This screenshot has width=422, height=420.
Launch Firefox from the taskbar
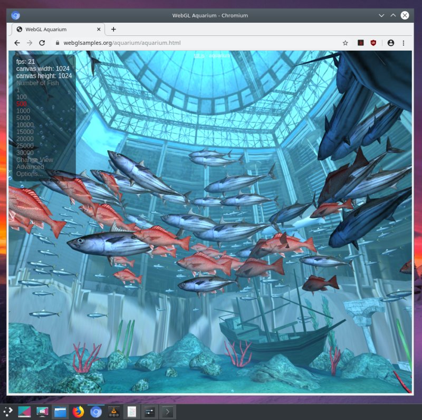[78, 412]
